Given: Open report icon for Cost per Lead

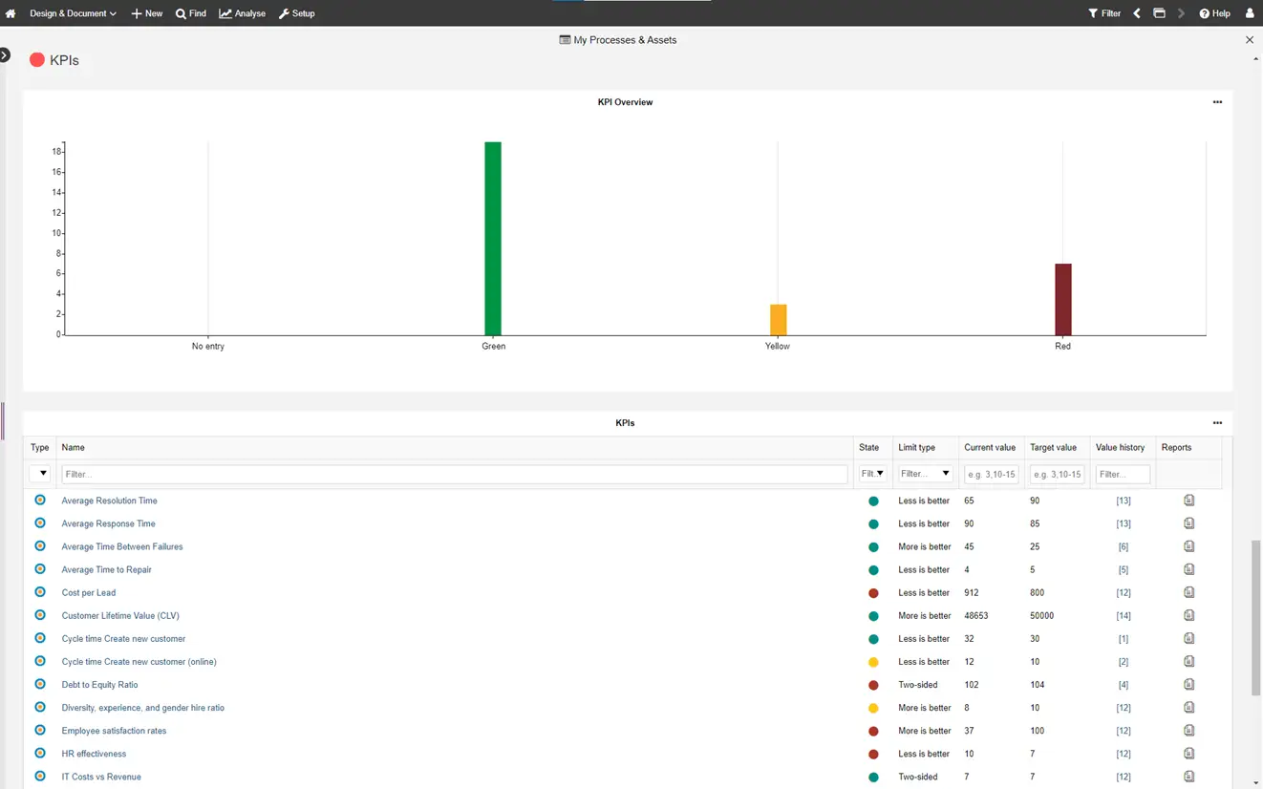Looking at the screenshot, I should coord(1189,592).
